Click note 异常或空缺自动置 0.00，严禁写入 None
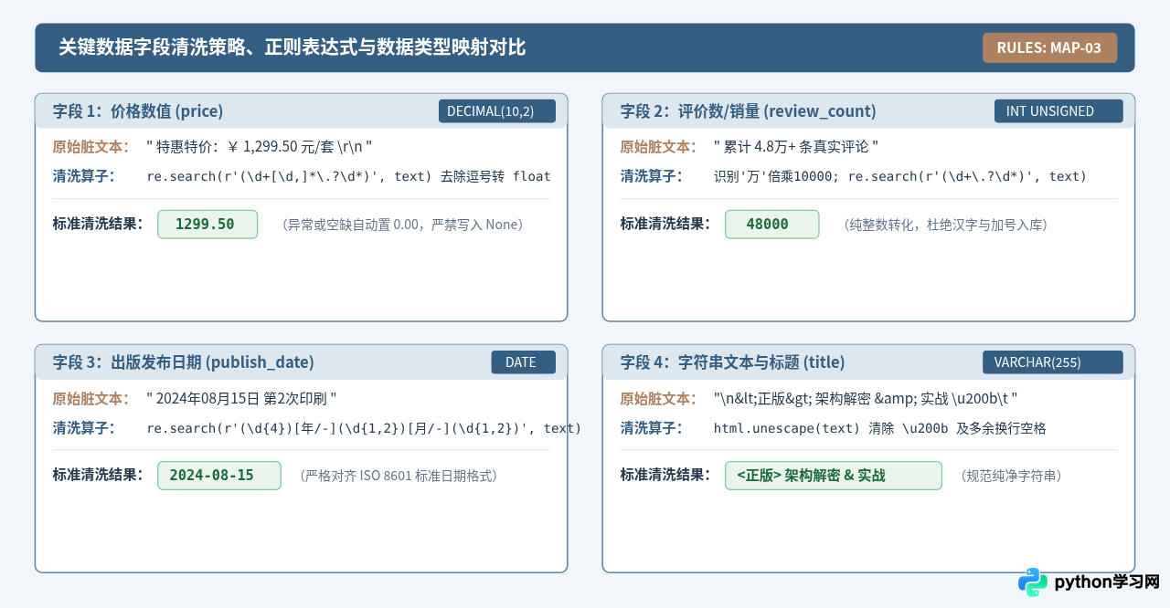The image size is (1170, 608). (402, 225)
